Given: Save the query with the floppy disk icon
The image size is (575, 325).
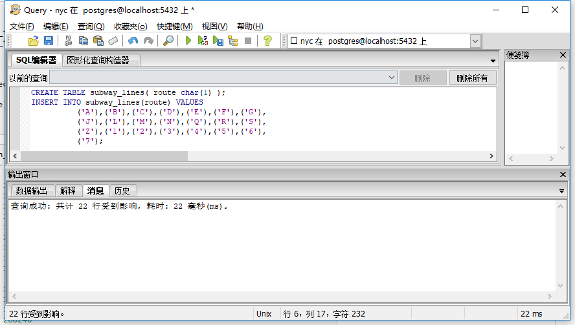Looking at the screenshot, I should click(49, 41).
